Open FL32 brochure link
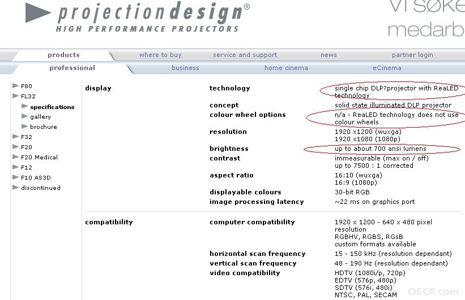This screenshot has height=300, width=465. click(x=43, y=127)
